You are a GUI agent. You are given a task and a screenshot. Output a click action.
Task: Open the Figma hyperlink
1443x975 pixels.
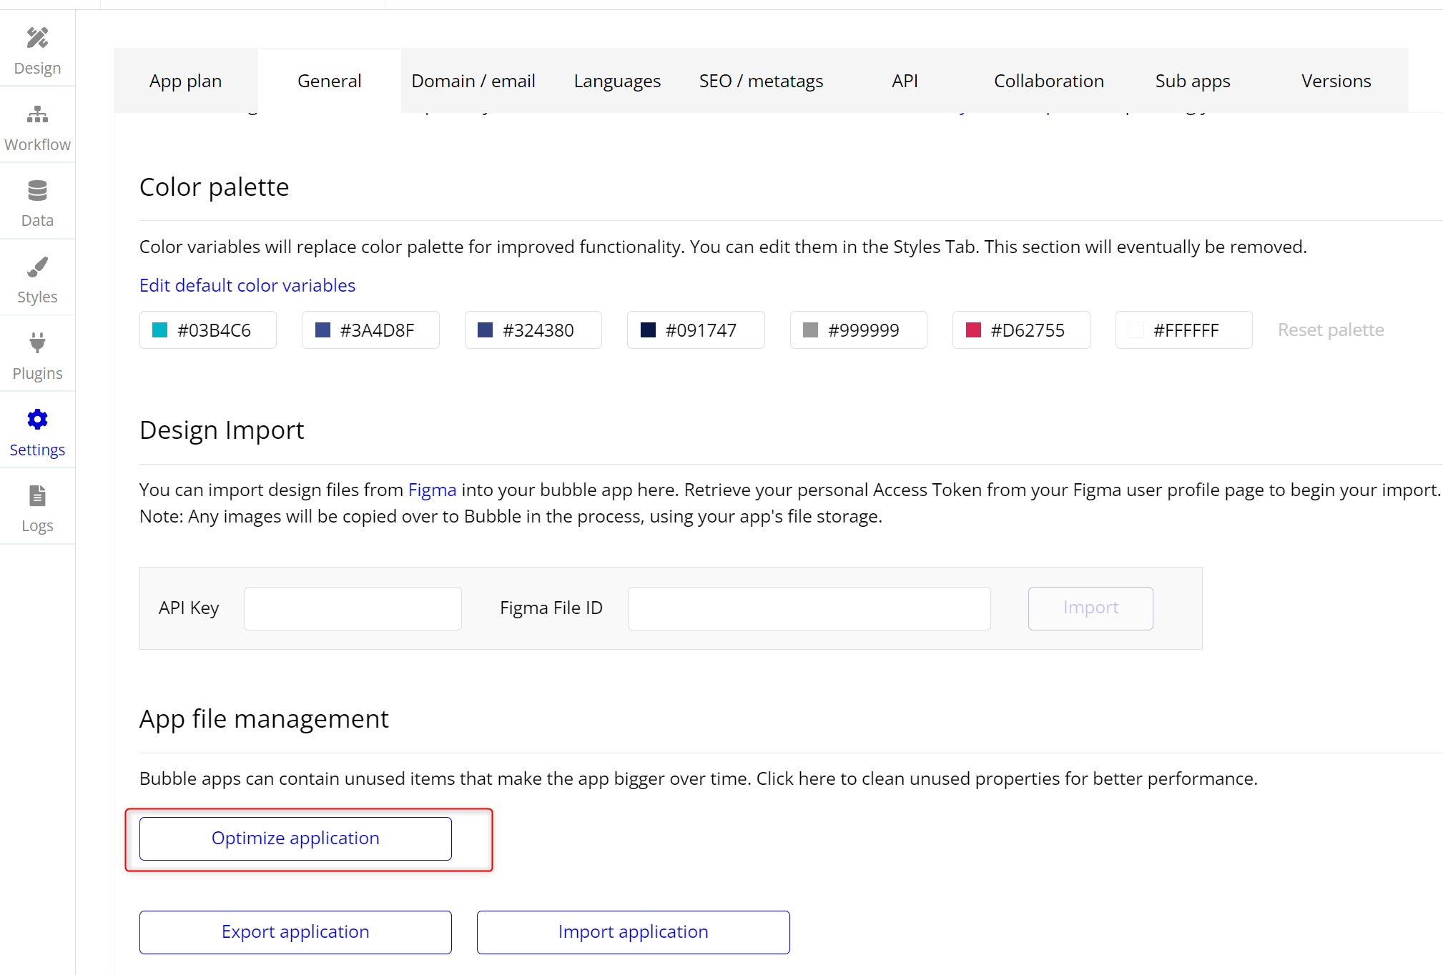[x=432, y=490]
